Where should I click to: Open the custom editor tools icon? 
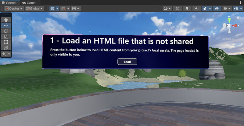(4, 54)
